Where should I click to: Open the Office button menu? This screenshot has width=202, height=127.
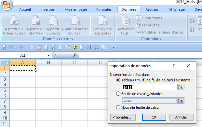[7, 5]
